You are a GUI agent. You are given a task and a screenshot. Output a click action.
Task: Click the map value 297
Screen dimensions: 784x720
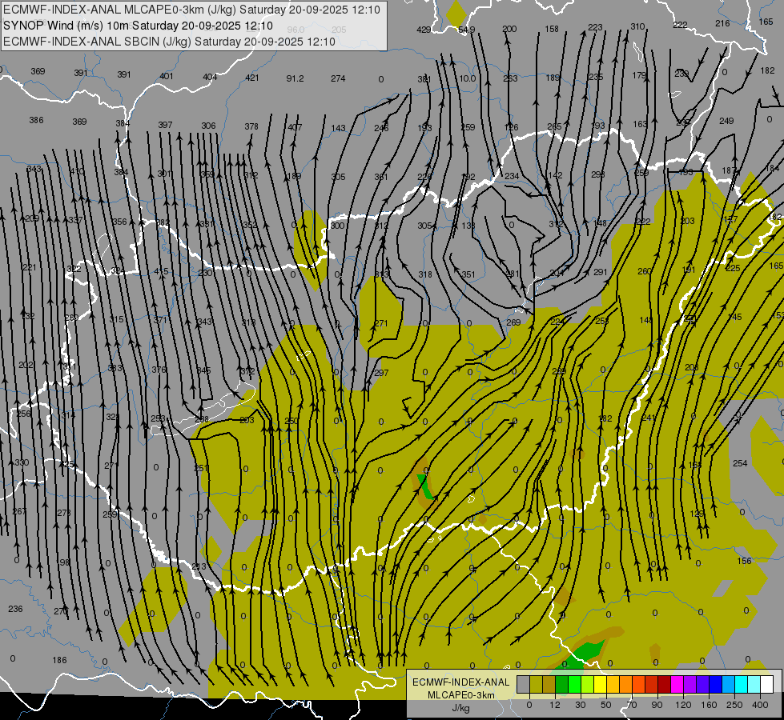pyautogui.click(x=381, y=373)
